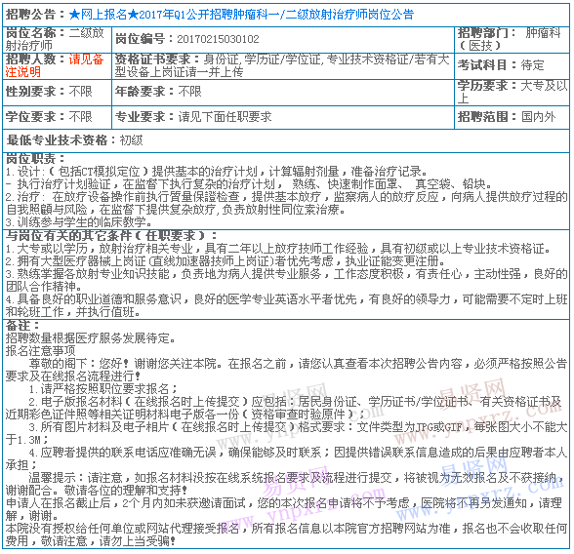Click the line starting '尊敬的阁下：您好!'

[286, 370]
